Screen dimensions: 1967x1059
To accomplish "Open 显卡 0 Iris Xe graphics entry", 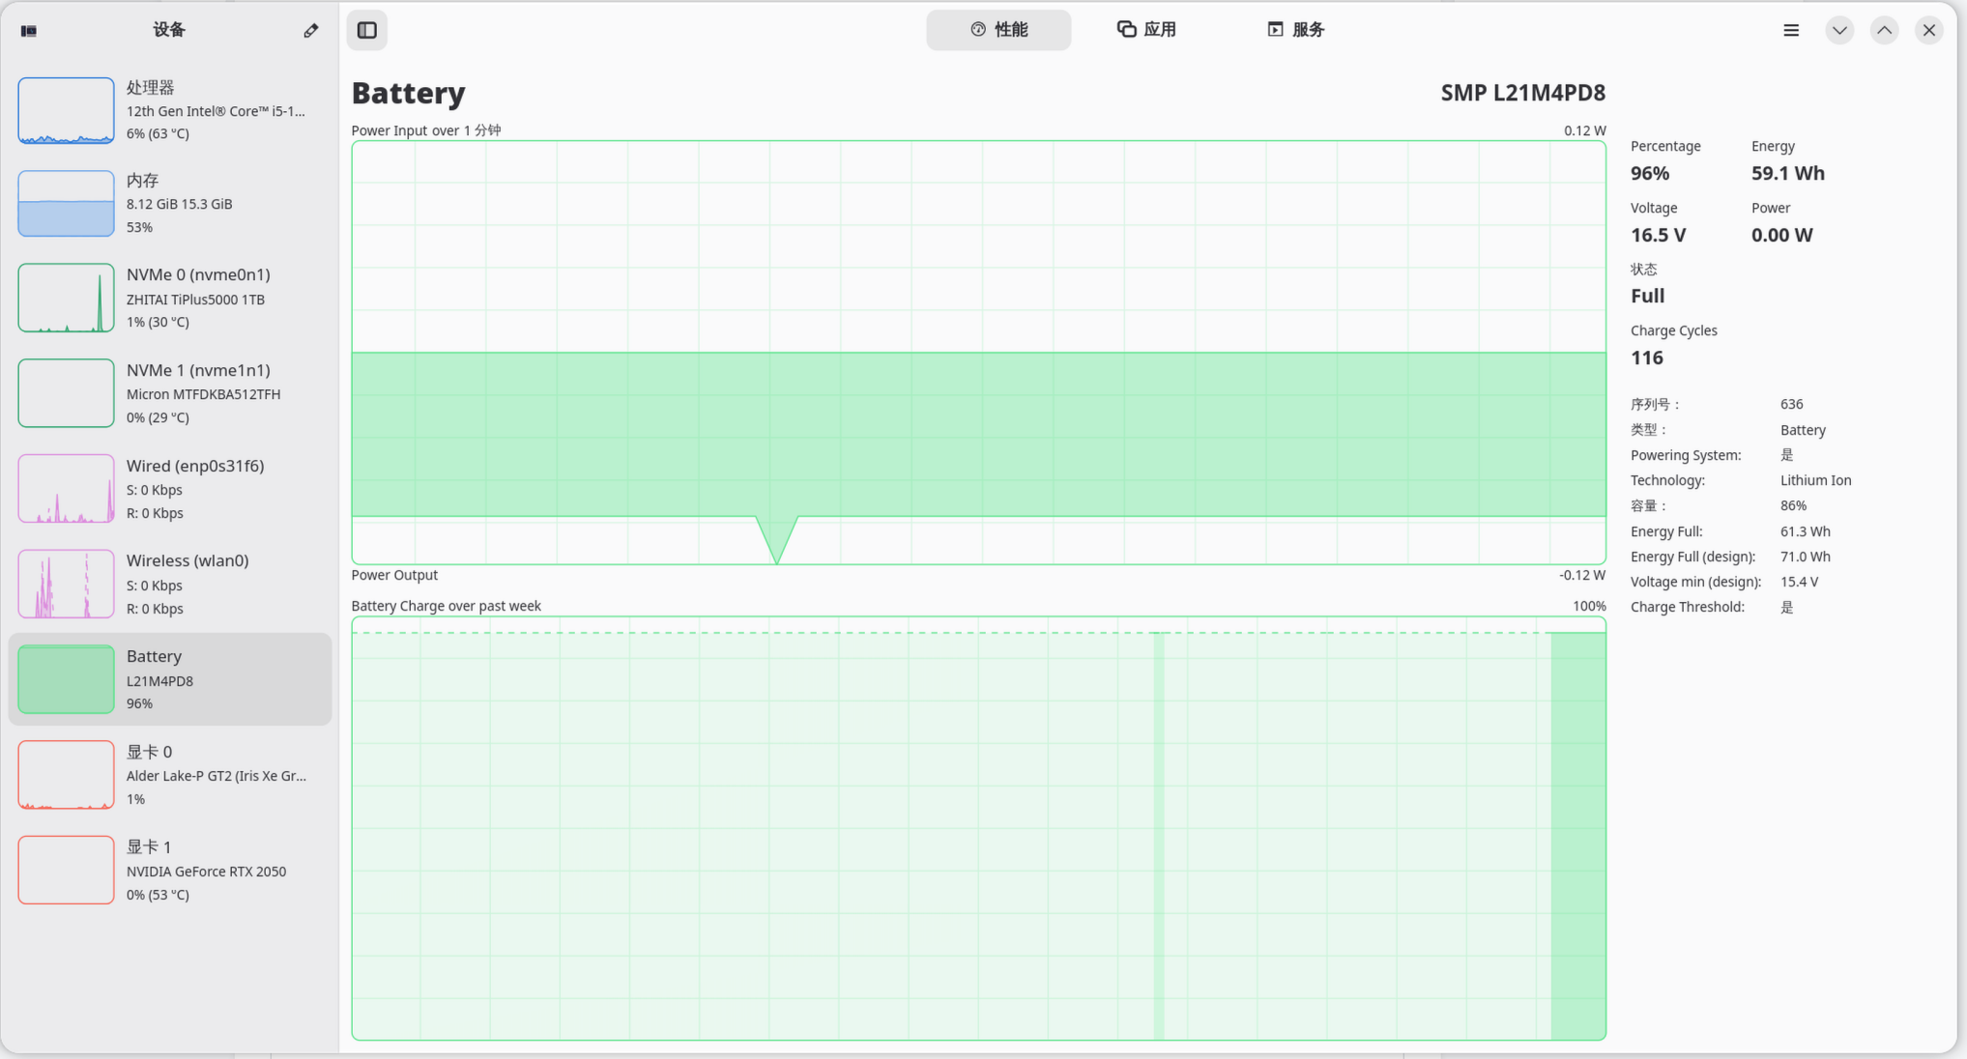I will point(169,775).
